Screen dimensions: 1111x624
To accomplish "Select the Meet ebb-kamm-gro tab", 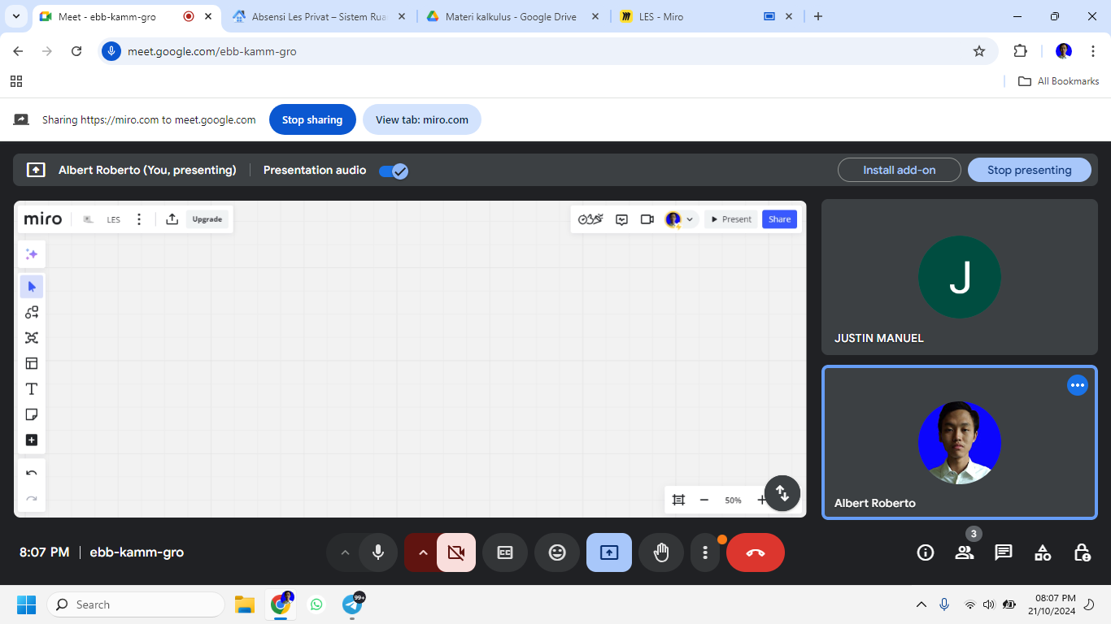I will coord(128,16).
